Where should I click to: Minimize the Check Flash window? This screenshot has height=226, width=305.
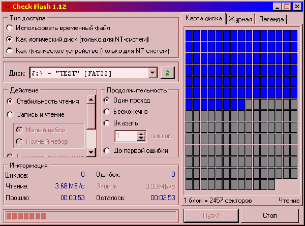278,7
